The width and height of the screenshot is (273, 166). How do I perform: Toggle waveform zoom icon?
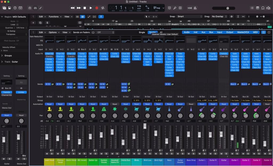(232, 16)
